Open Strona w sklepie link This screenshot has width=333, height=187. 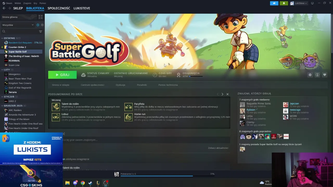click(61, 85)
